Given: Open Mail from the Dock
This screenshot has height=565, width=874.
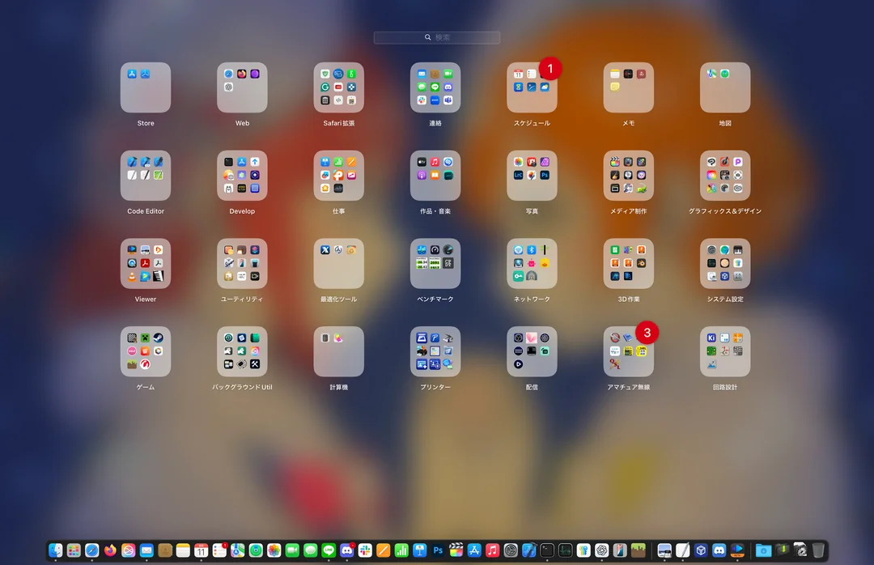Looking at the screenshot, I should 146,550.
